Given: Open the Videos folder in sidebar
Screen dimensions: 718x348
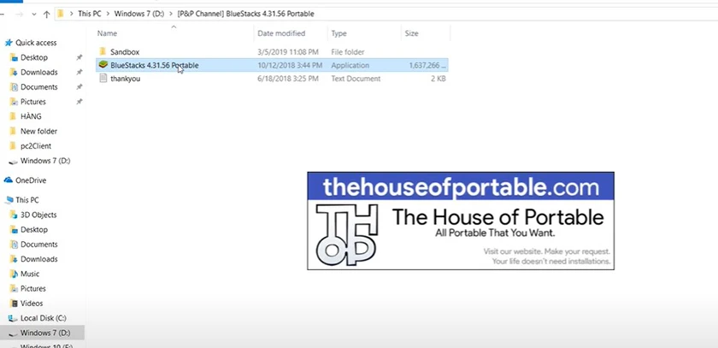Looking at the screenshot, I should point(32,304).
